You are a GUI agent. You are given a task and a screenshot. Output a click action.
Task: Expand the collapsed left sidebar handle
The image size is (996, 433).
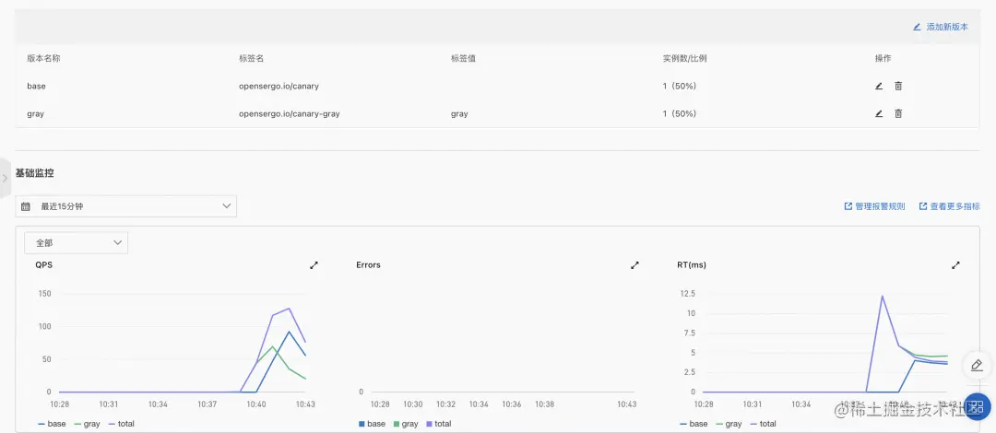[6, 179]
